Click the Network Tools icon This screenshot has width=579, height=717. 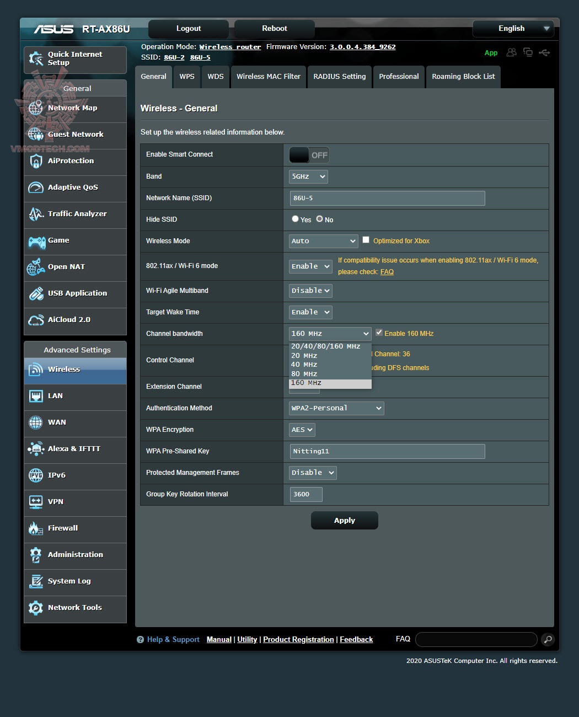tap(36, 608)
